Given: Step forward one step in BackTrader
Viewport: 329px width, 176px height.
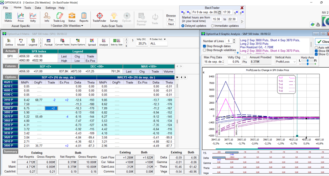Looking at the screenshot, I should (236, 12).
